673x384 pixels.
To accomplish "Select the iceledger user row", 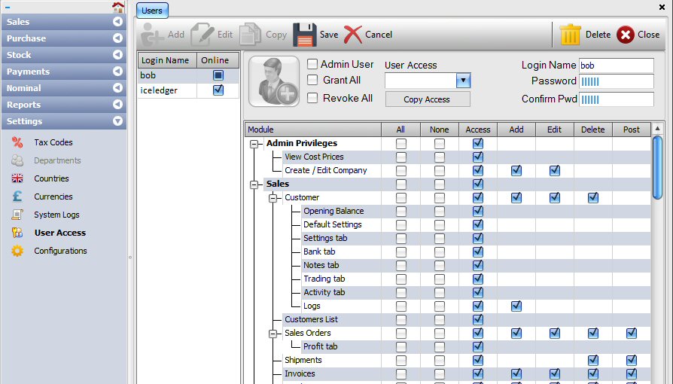I will pos(167,90).
